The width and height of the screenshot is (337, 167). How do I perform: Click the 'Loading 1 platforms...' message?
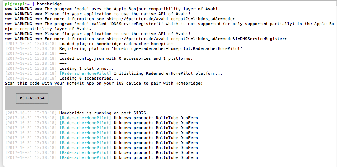(86, 68)
